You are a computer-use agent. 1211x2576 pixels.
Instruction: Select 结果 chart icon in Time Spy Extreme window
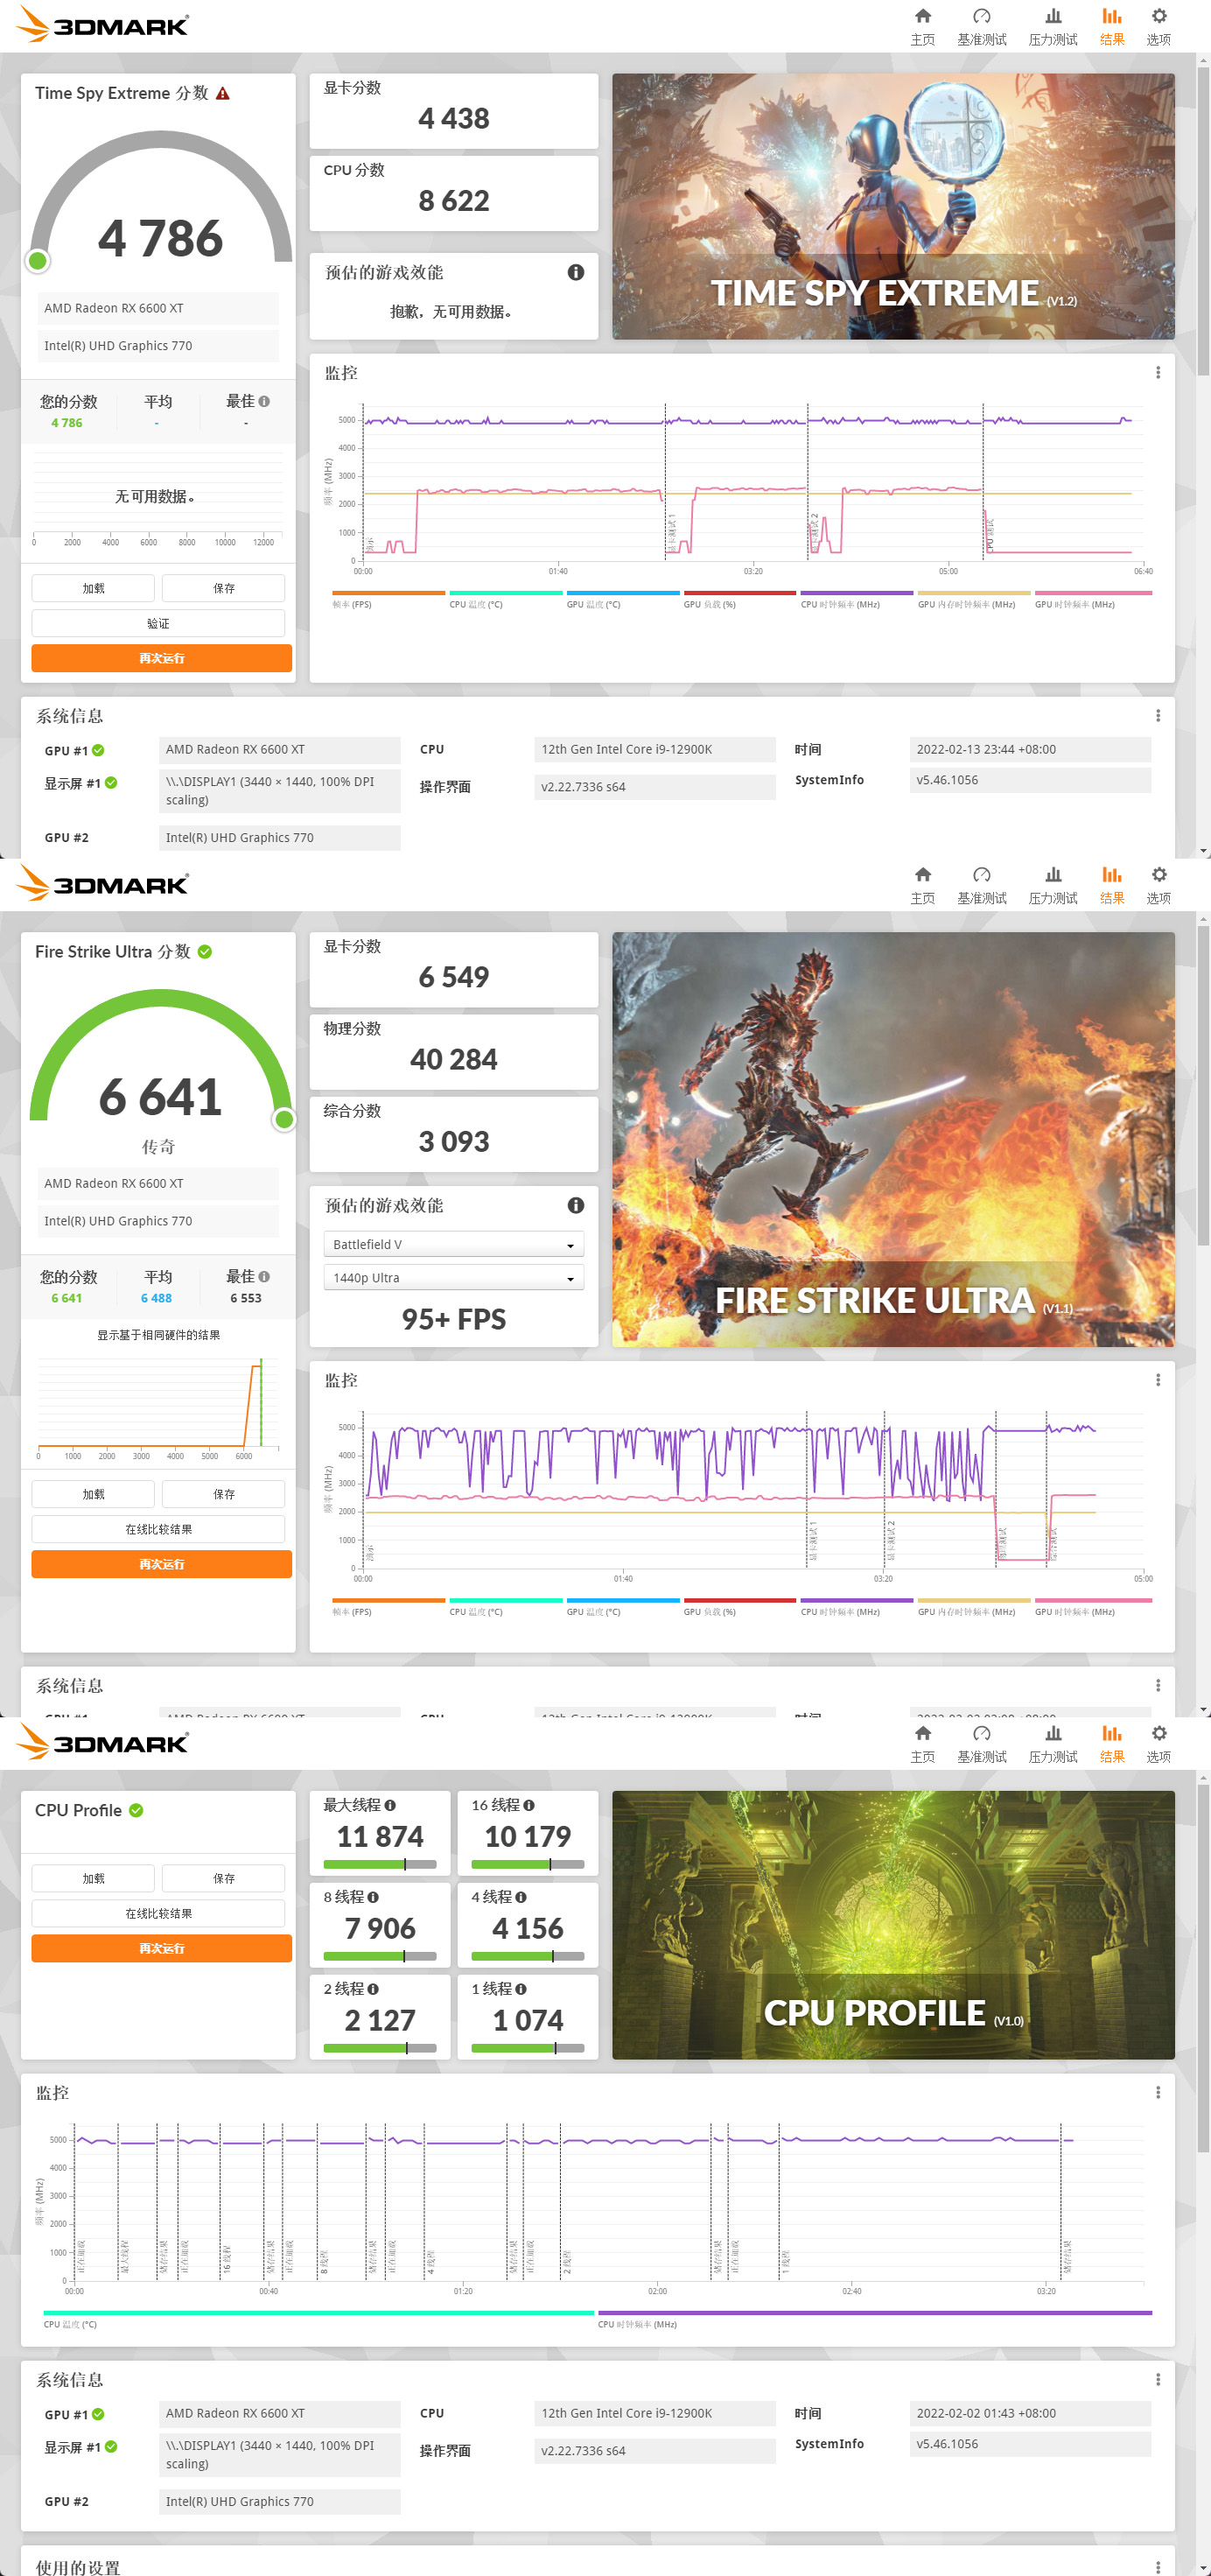point(1111,16)
